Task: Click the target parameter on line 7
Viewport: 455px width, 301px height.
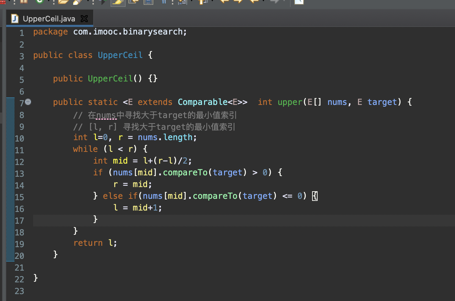Action: pos(382,102)
